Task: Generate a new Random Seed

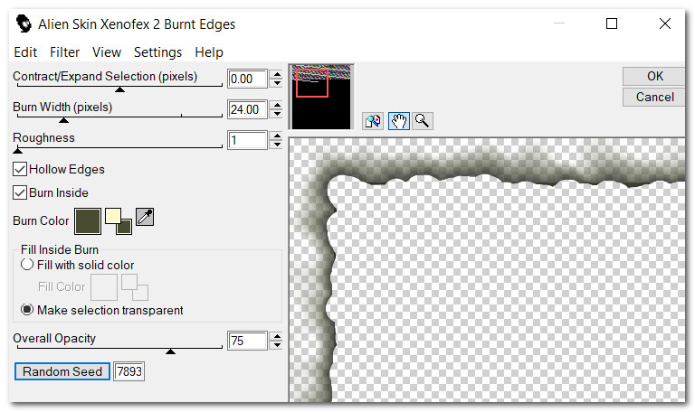Action: coord(62,371)
